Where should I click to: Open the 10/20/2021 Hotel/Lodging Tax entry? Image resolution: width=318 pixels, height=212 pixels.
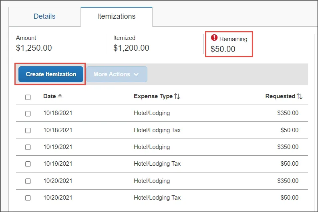(162, 198)
